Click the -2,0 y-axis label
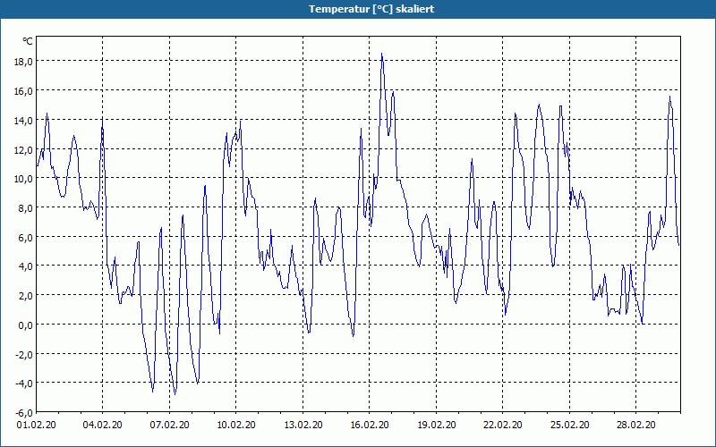Screen dimensions: 716x447 pyautogui.click(x=24, y=354)
